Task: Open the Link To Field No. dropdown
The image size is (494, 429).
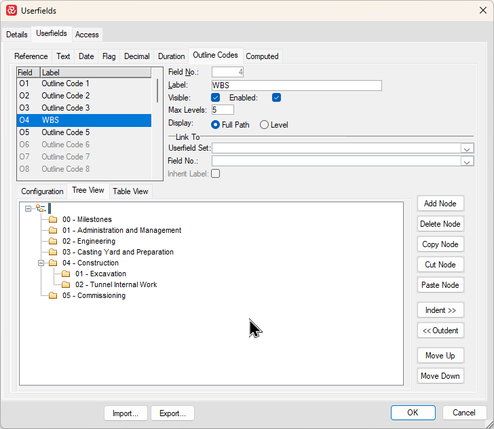Action: [467, 162]
